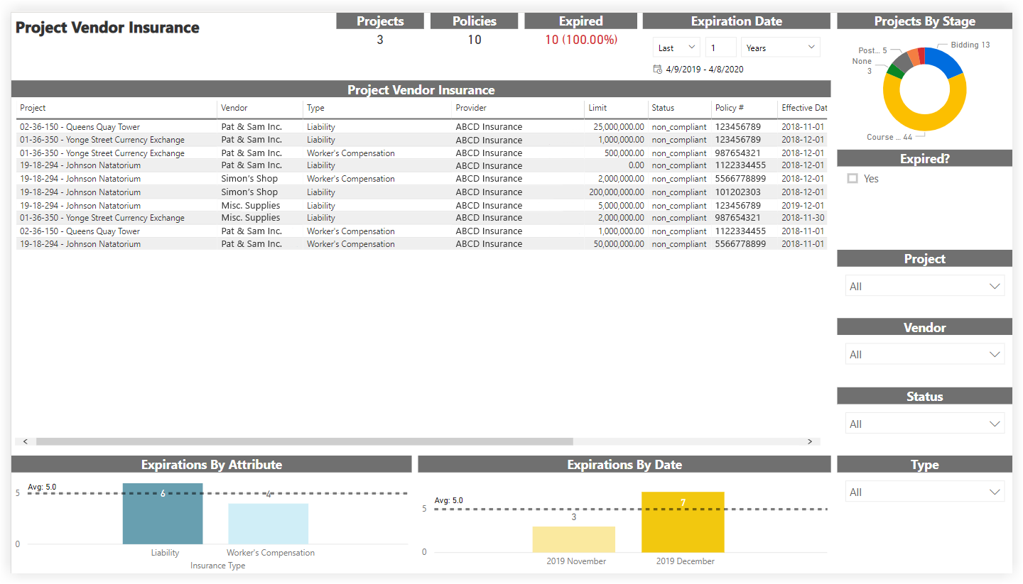This screenshot has width=1023, height=584.
Task: Click the limit cell 5,000,000.00
Action: point(621,206)
